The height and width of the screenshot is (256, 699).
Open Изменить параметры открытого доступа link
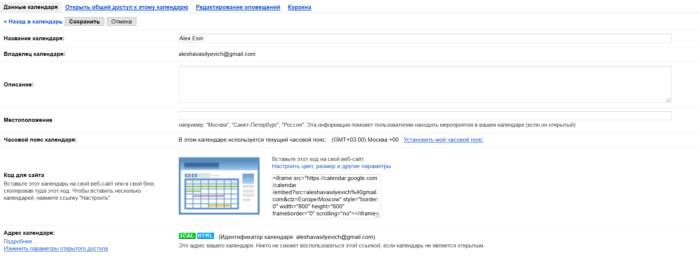pos(56,249)
